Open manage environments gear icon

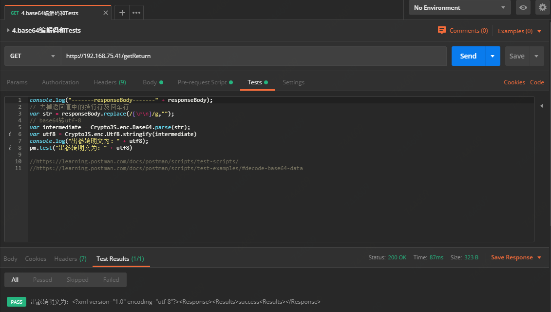(x=543, y=7)
